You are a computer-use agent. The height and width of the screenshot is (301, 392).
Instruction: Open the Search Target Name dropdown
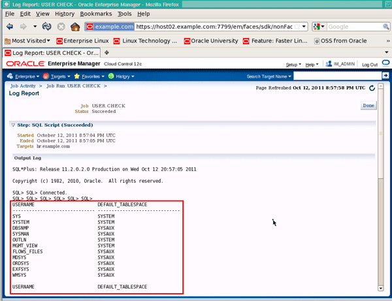(269, 76)
